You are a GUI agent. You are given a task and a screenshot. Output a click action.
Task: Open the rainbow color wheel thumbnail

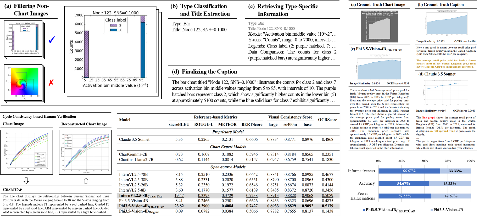pyautogui.click(x=23, y=83)
